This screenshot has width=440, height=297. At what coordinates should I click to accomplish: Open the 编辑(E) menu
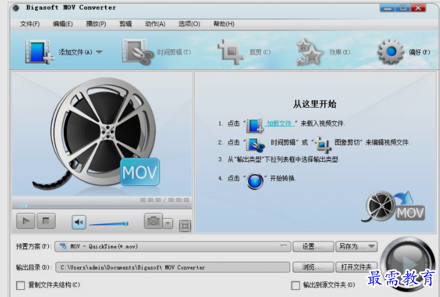point(63,24)
